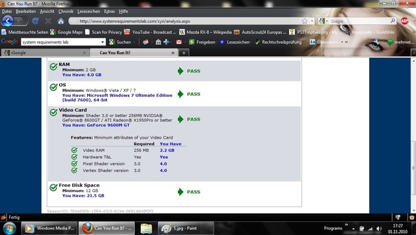Open the Mazda RX-8 Wikipedia bookmark
This screenshot has width=416, height=235.
205,32
